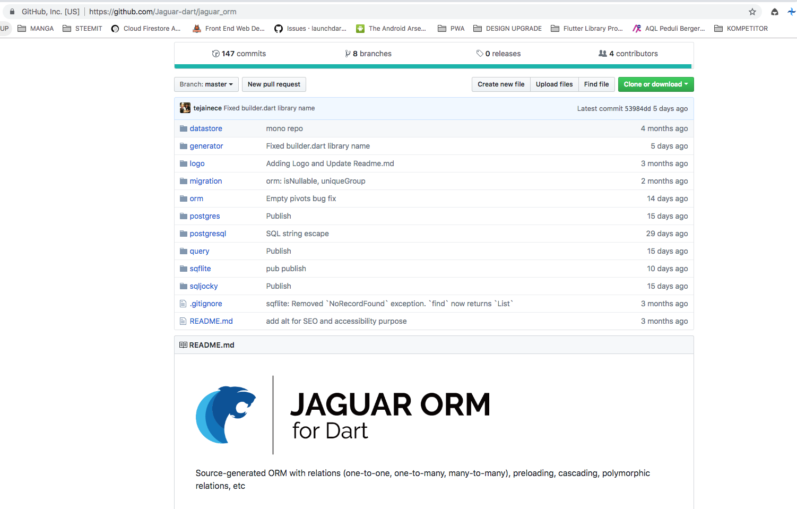Click the folder icon next to sqflite
Screen dimensions: 797x509
(x=184, y=269)
